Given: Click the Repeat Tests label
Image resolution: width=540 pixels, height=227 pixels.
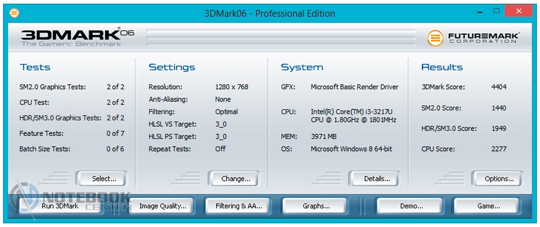Looking at the screenshot, I should tap(169, 149).
